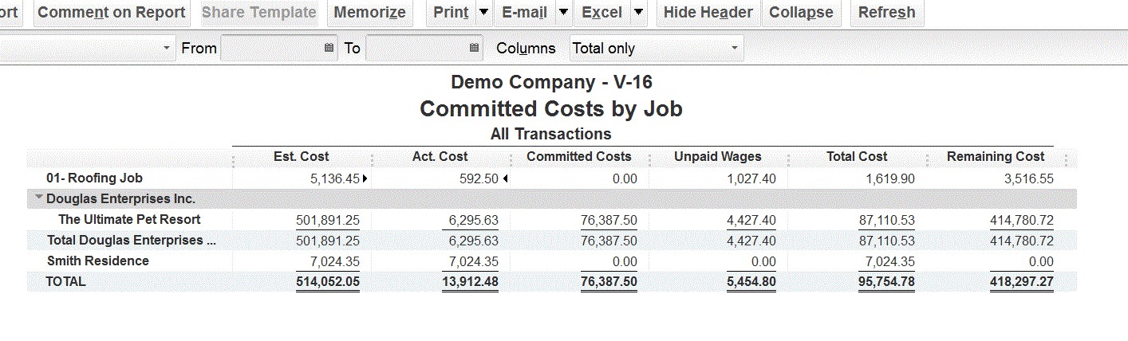Open the From date calendar picker
Viewport: 1128px width, 341px height.
pos(329,49)
